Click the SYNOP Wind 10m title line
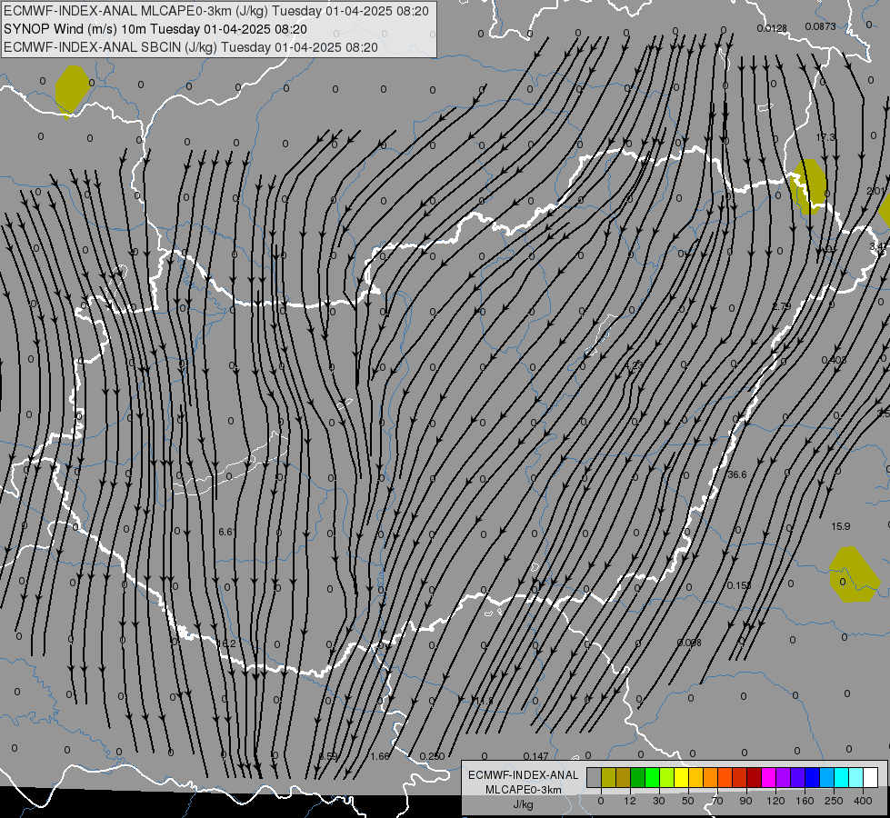 pyautogui.click(x=155, y=29)
